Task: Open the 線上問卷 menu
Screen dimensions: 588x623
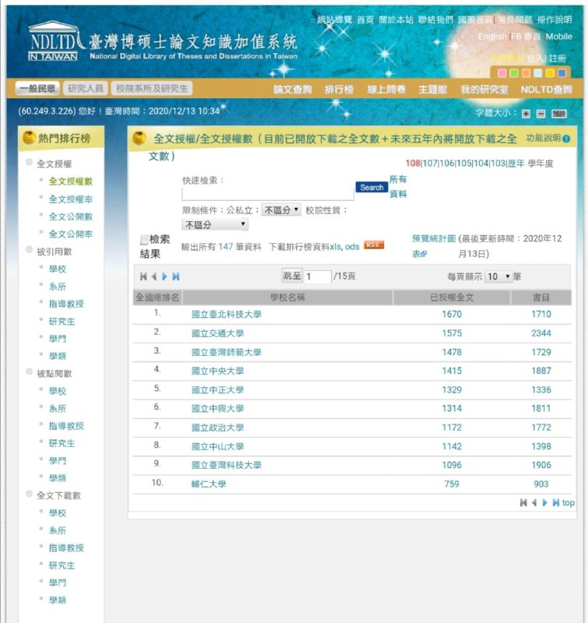Action: [x=386, y=90]
